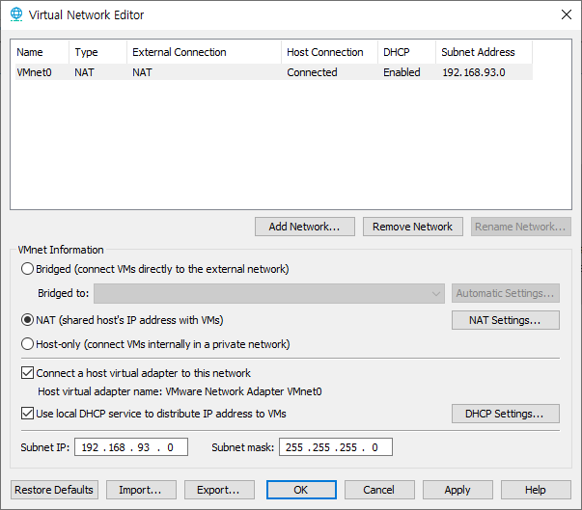Open Help for network editor

click(x=536, y=490)
